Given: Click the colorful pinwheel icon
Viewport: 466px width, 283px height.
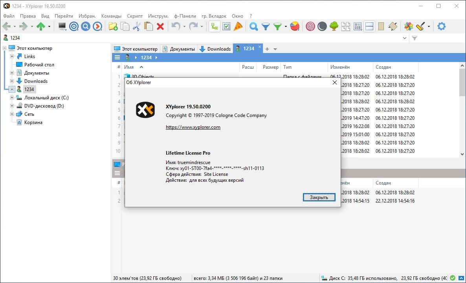Looking at the screenshot, I should (408, 26).
